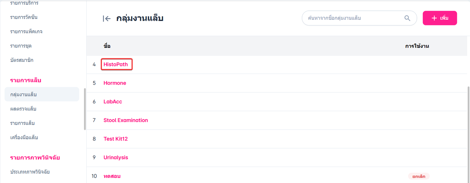Image resolution: width=470 pixels, height=183 pixels.
Task: Type in the lab group search field
Action: 352,18
